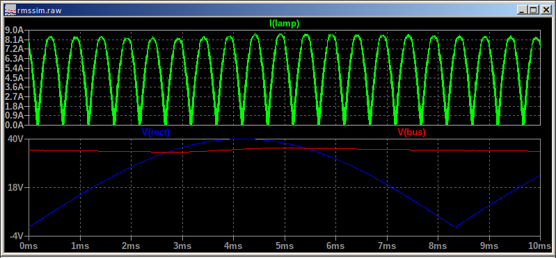The width and height of the screenshot is (556, 258).
Task: Click the 18V axis label
Action: pyautogui.click(x=15, y=188)
